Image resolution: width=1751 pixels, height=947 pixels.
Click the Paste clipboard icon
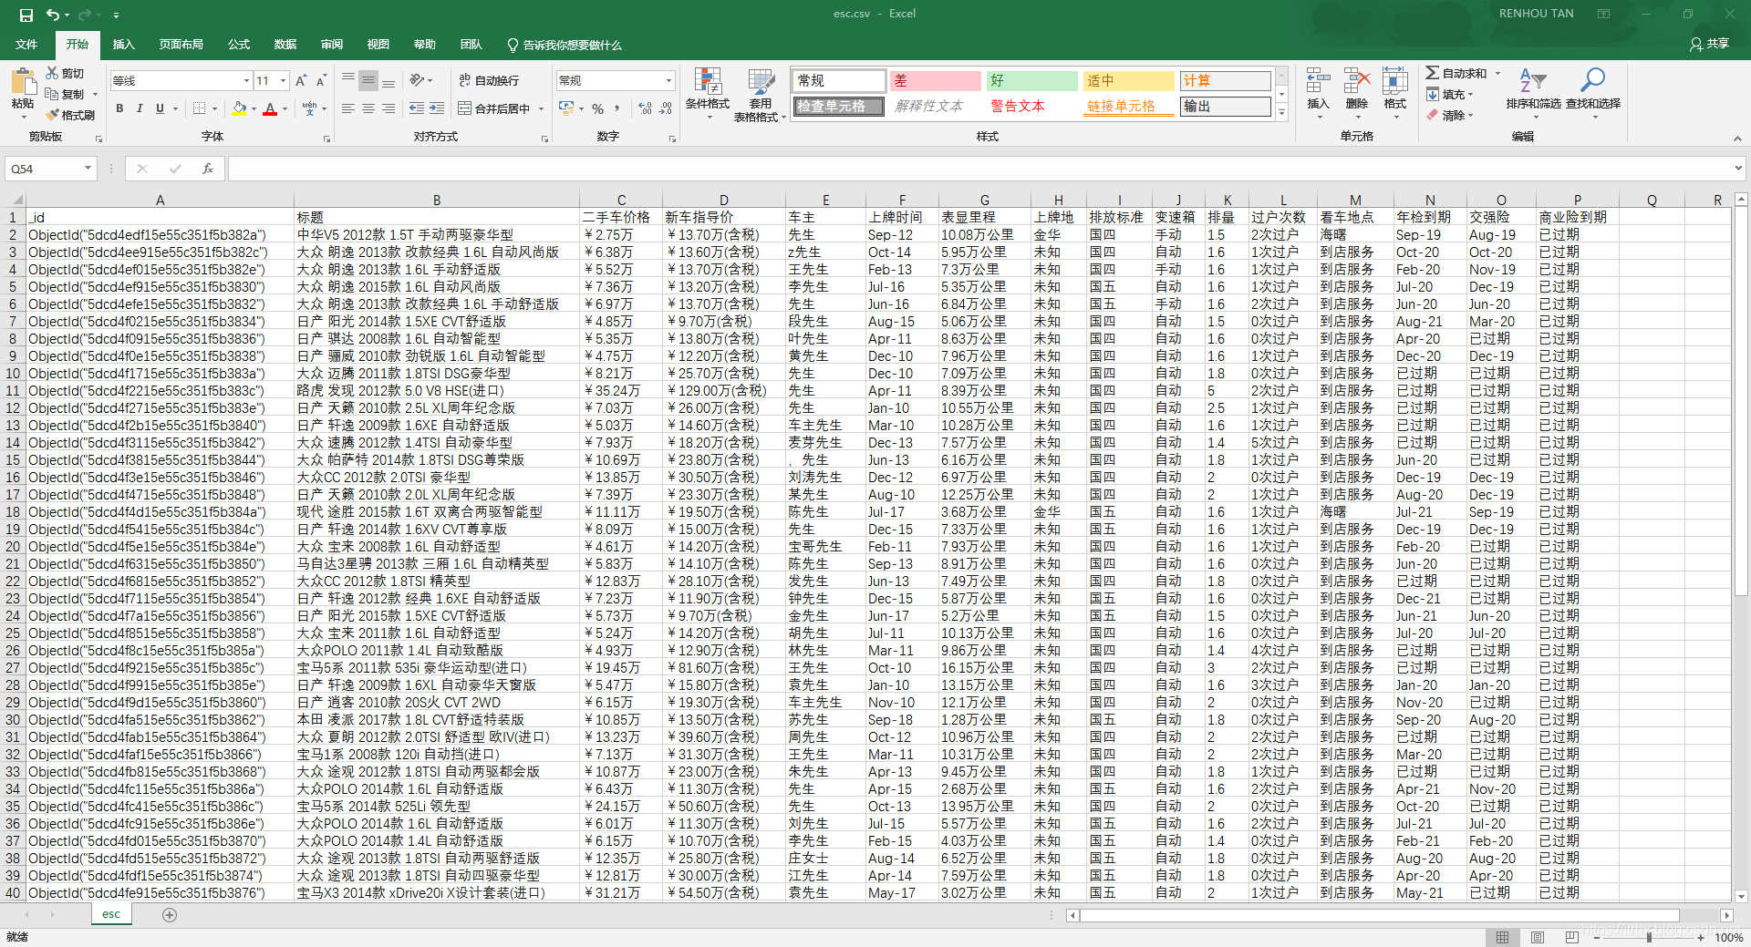point(23,82)
